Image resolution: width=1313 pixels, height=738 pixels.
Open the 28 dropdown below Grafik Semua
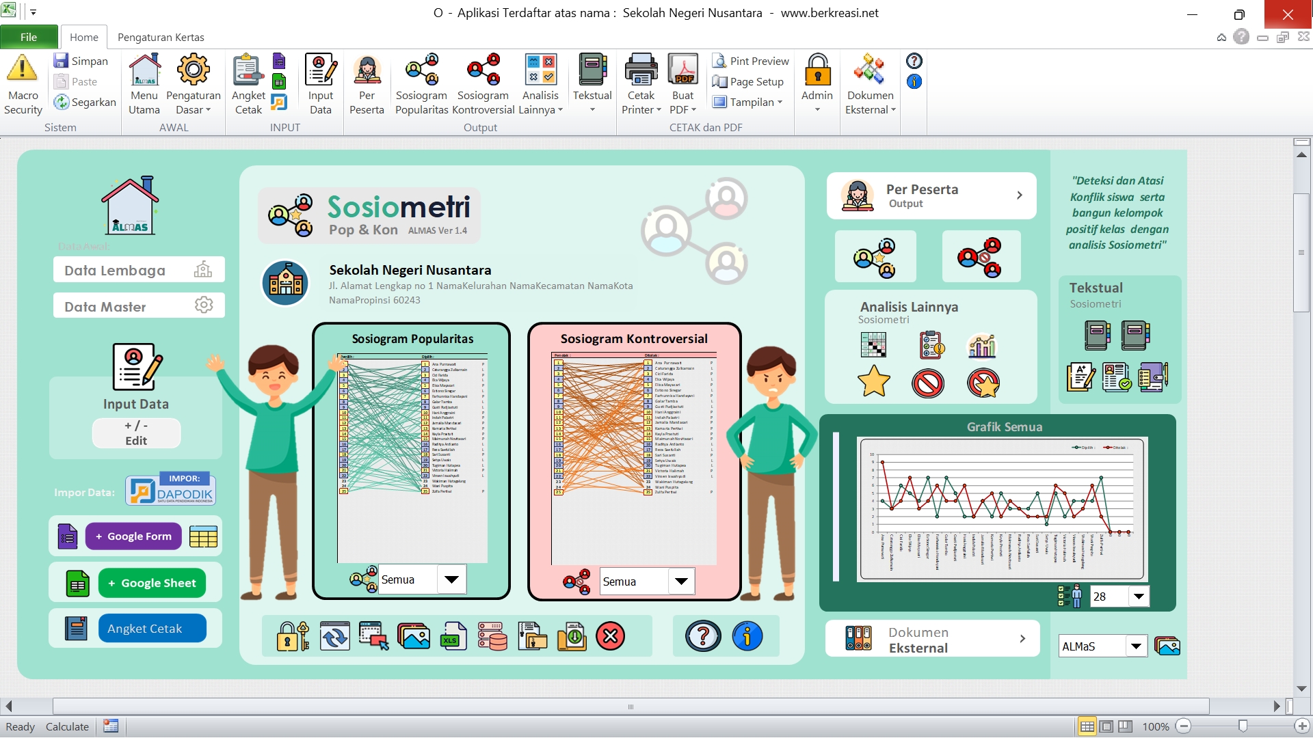click(1139, 597)
